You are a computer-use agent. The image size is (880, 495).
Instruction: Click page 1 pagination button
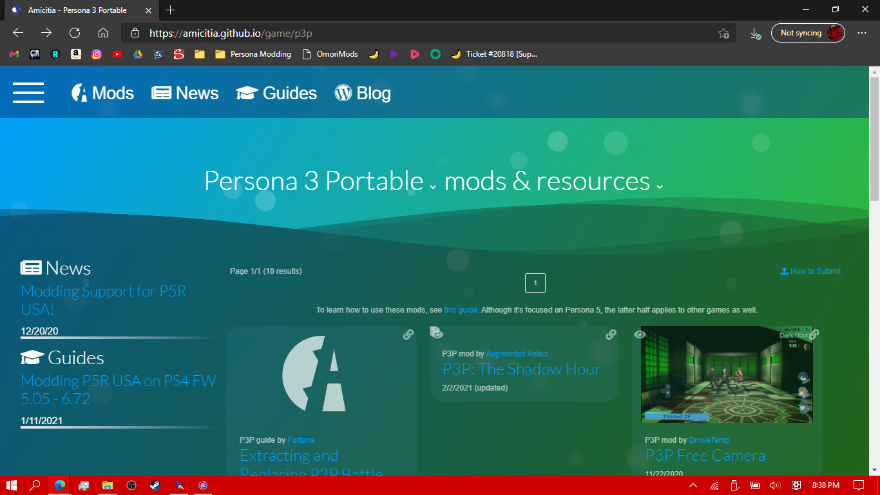(535, 283)
